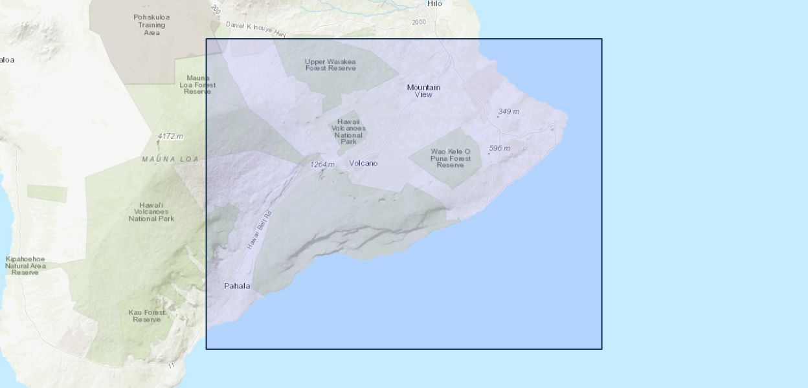Click the Volcano town label

[363, 163]
